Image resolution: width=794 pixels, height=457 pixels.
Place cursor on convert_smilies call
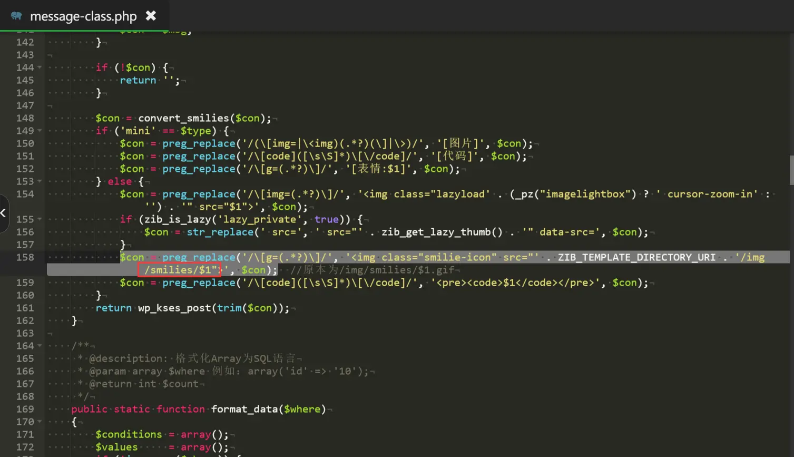(x=183, y=118)
